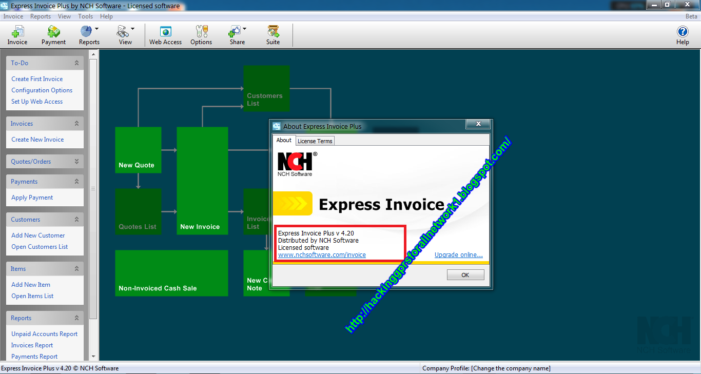701x374 pixels.
Task: Expand the Share toolbar dropdown arrow
Action: (x=244, y=29)
